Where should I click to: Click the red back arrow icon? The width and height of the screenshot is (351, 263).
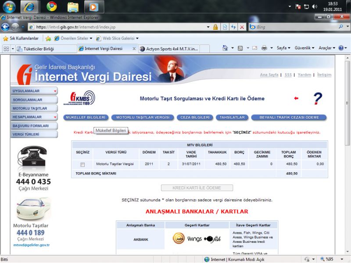point(296,99)
